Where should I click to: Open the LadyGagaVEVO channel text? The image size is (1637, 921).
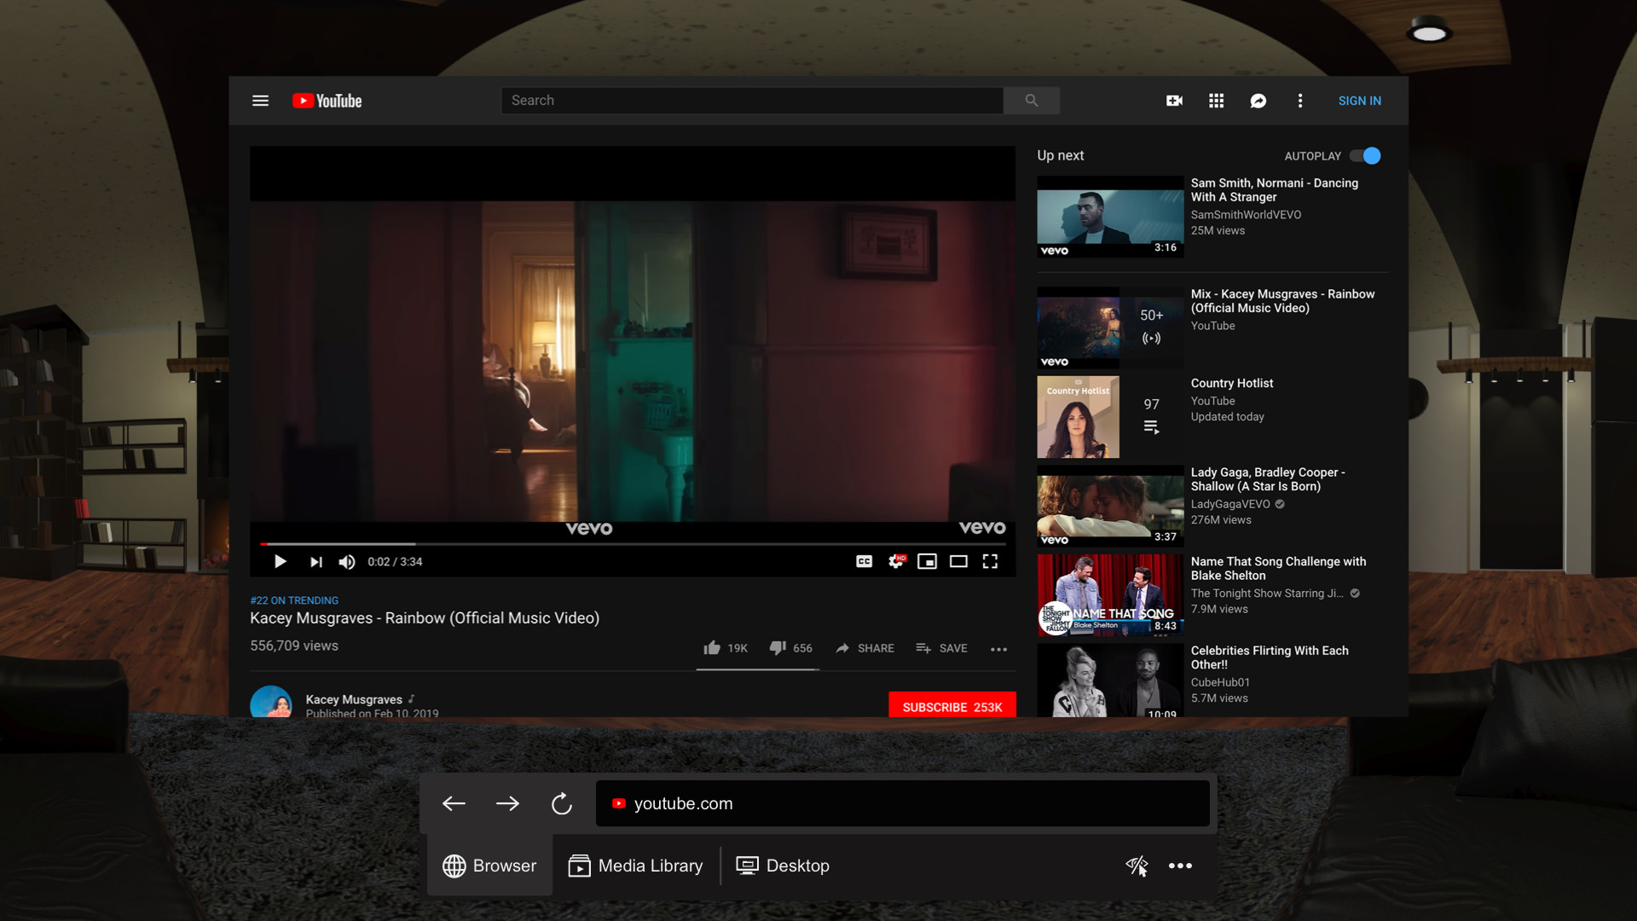(x=1230, y=504)
